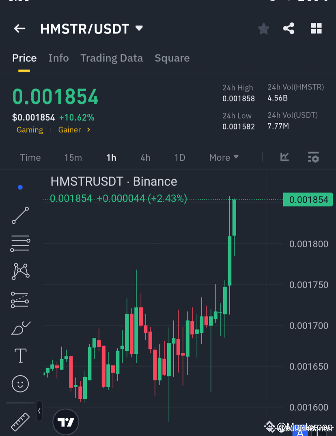
Task: Open the indicators settings icon
Action: (x=313, y=157)
